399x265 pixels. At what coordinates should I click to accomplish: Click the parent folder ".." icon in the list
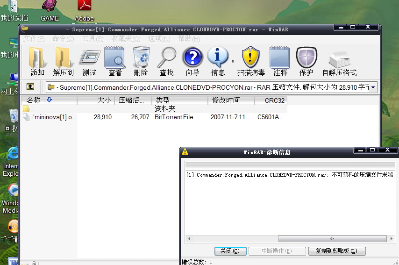tap(26, 109)
